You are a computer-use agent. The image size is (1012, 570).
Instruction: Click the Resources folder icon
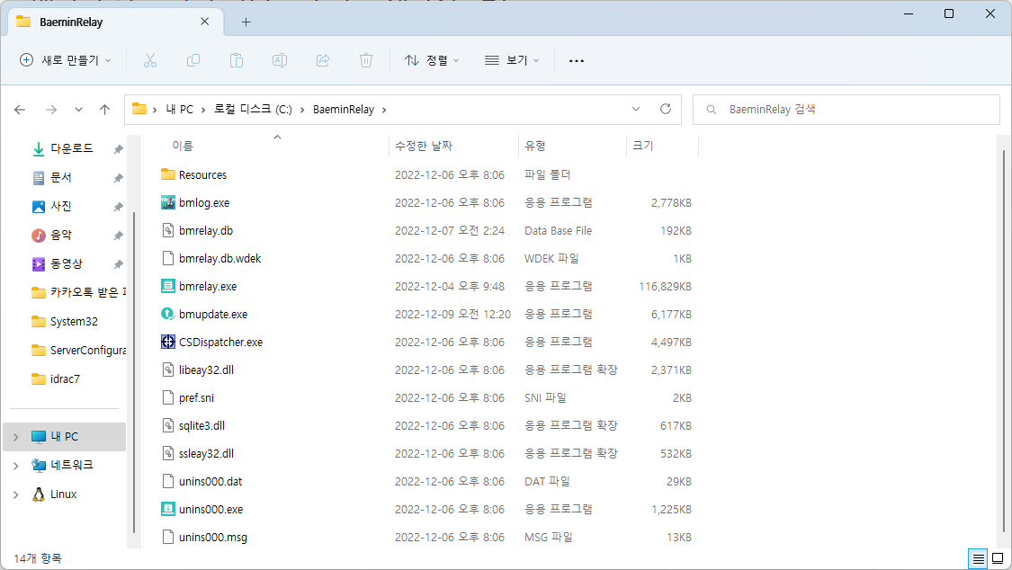click(x=168, y=174)
